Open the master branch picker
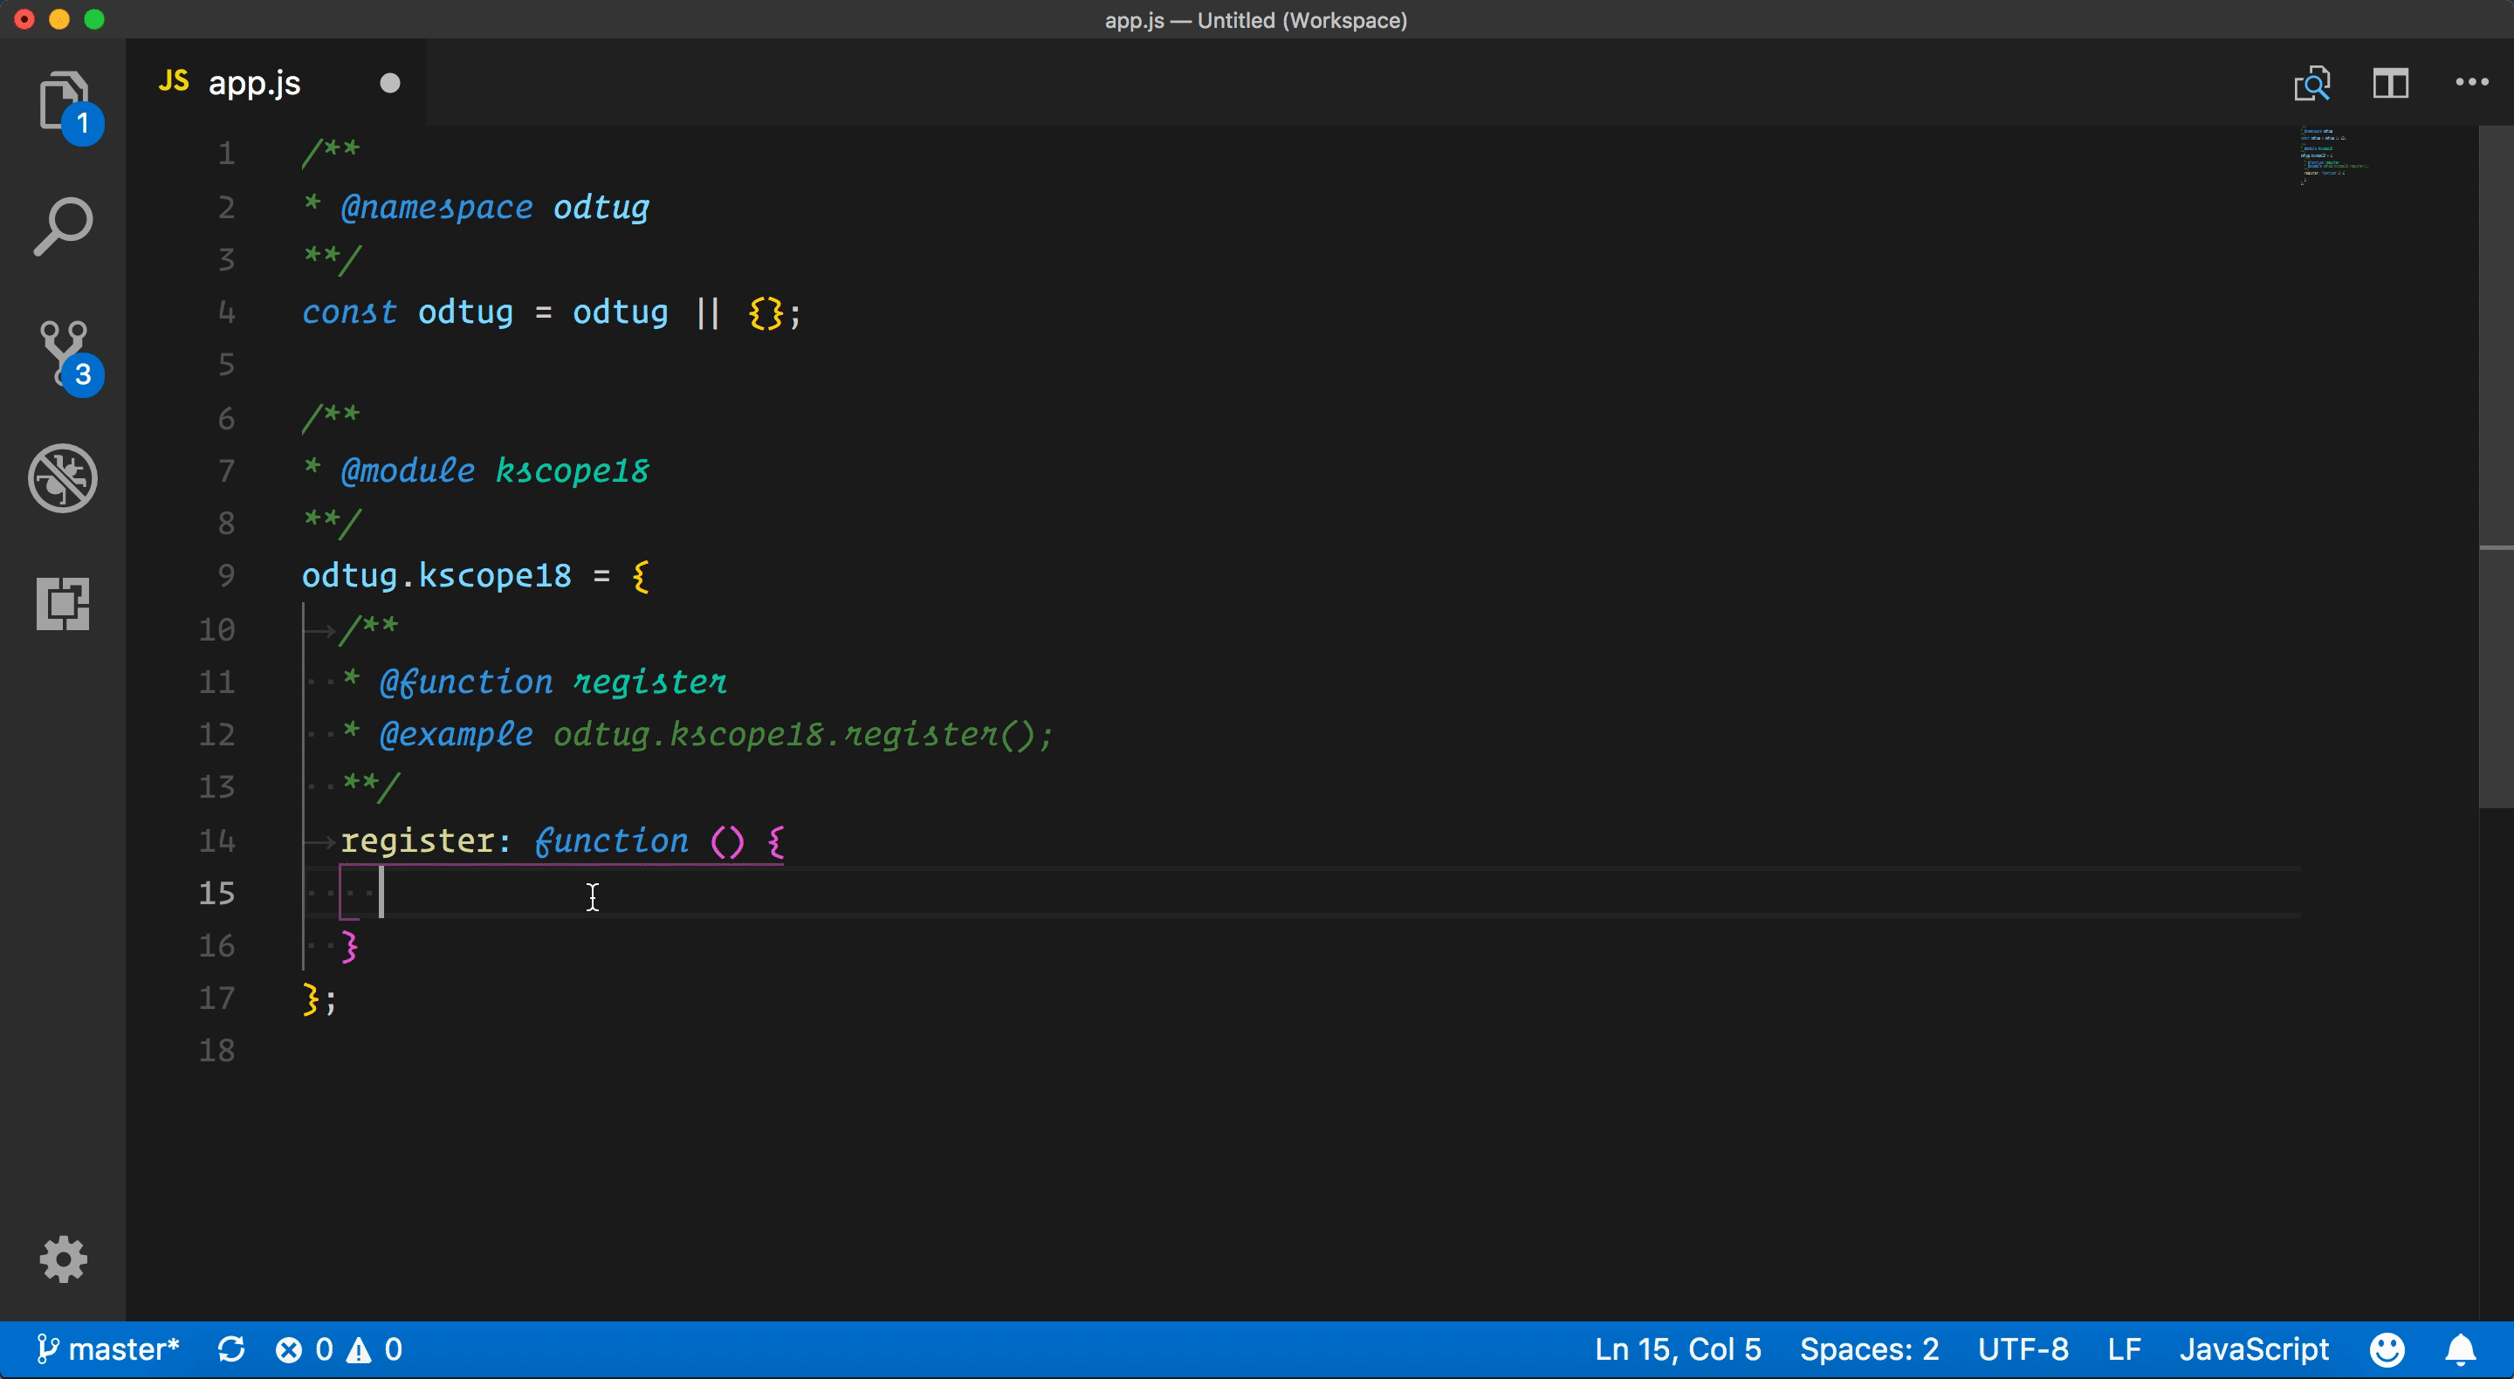The width and height of the screenshot is (2514, 1379). pos(109,1349)
